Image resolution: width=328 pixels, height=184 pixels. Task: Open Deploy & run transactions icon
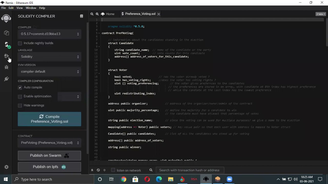pos(6,56)
